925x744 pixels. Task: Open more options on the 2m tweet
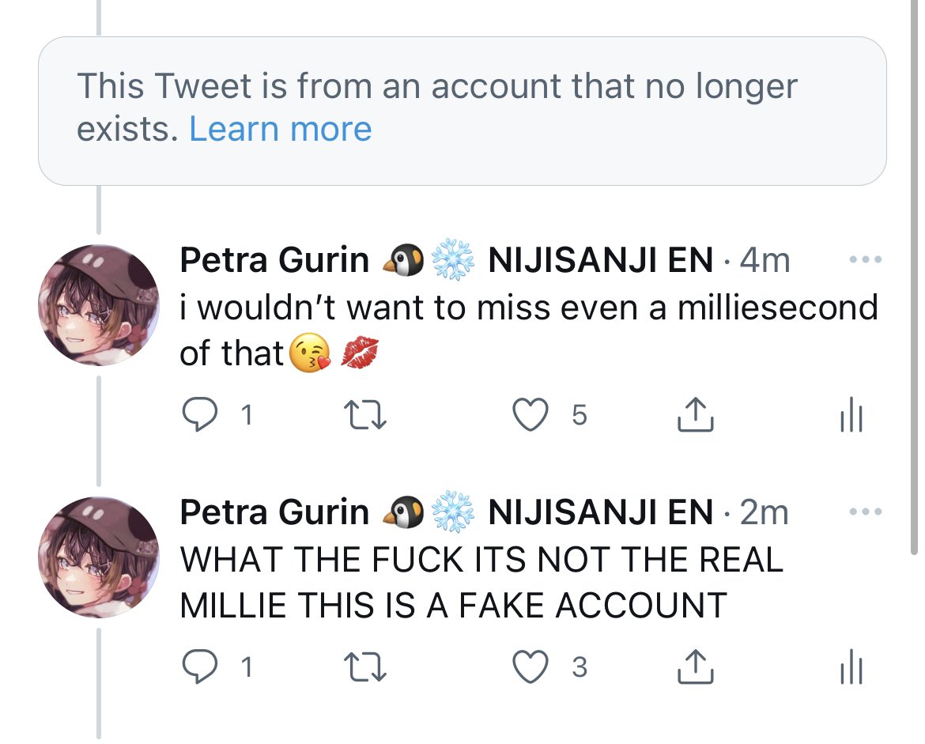coord(866,512)
